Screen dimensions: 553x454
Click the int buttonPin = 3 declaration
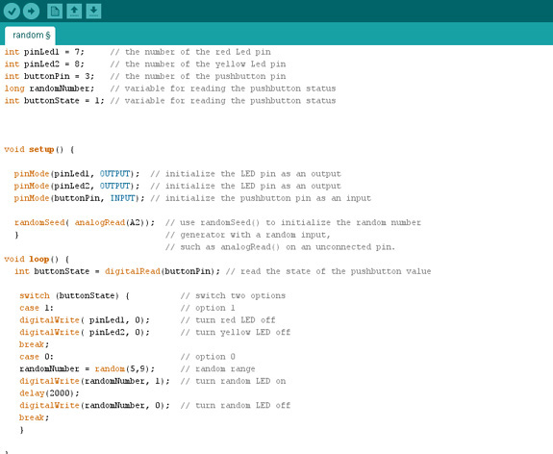click(49, 76)
